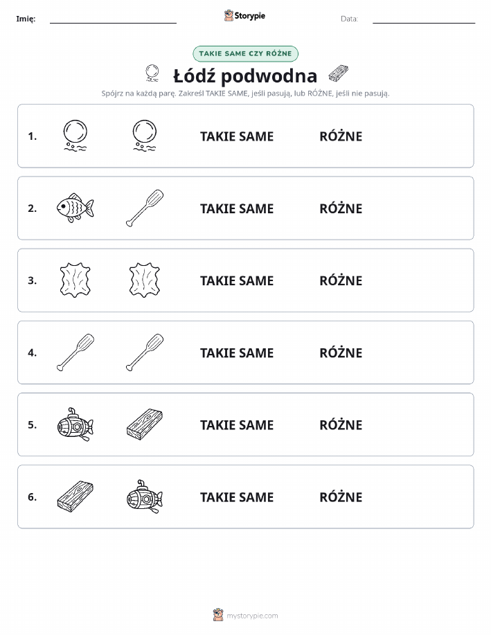Click the TAKIE SAME CZY RÓŻNE badge

(x=245, y=53)
